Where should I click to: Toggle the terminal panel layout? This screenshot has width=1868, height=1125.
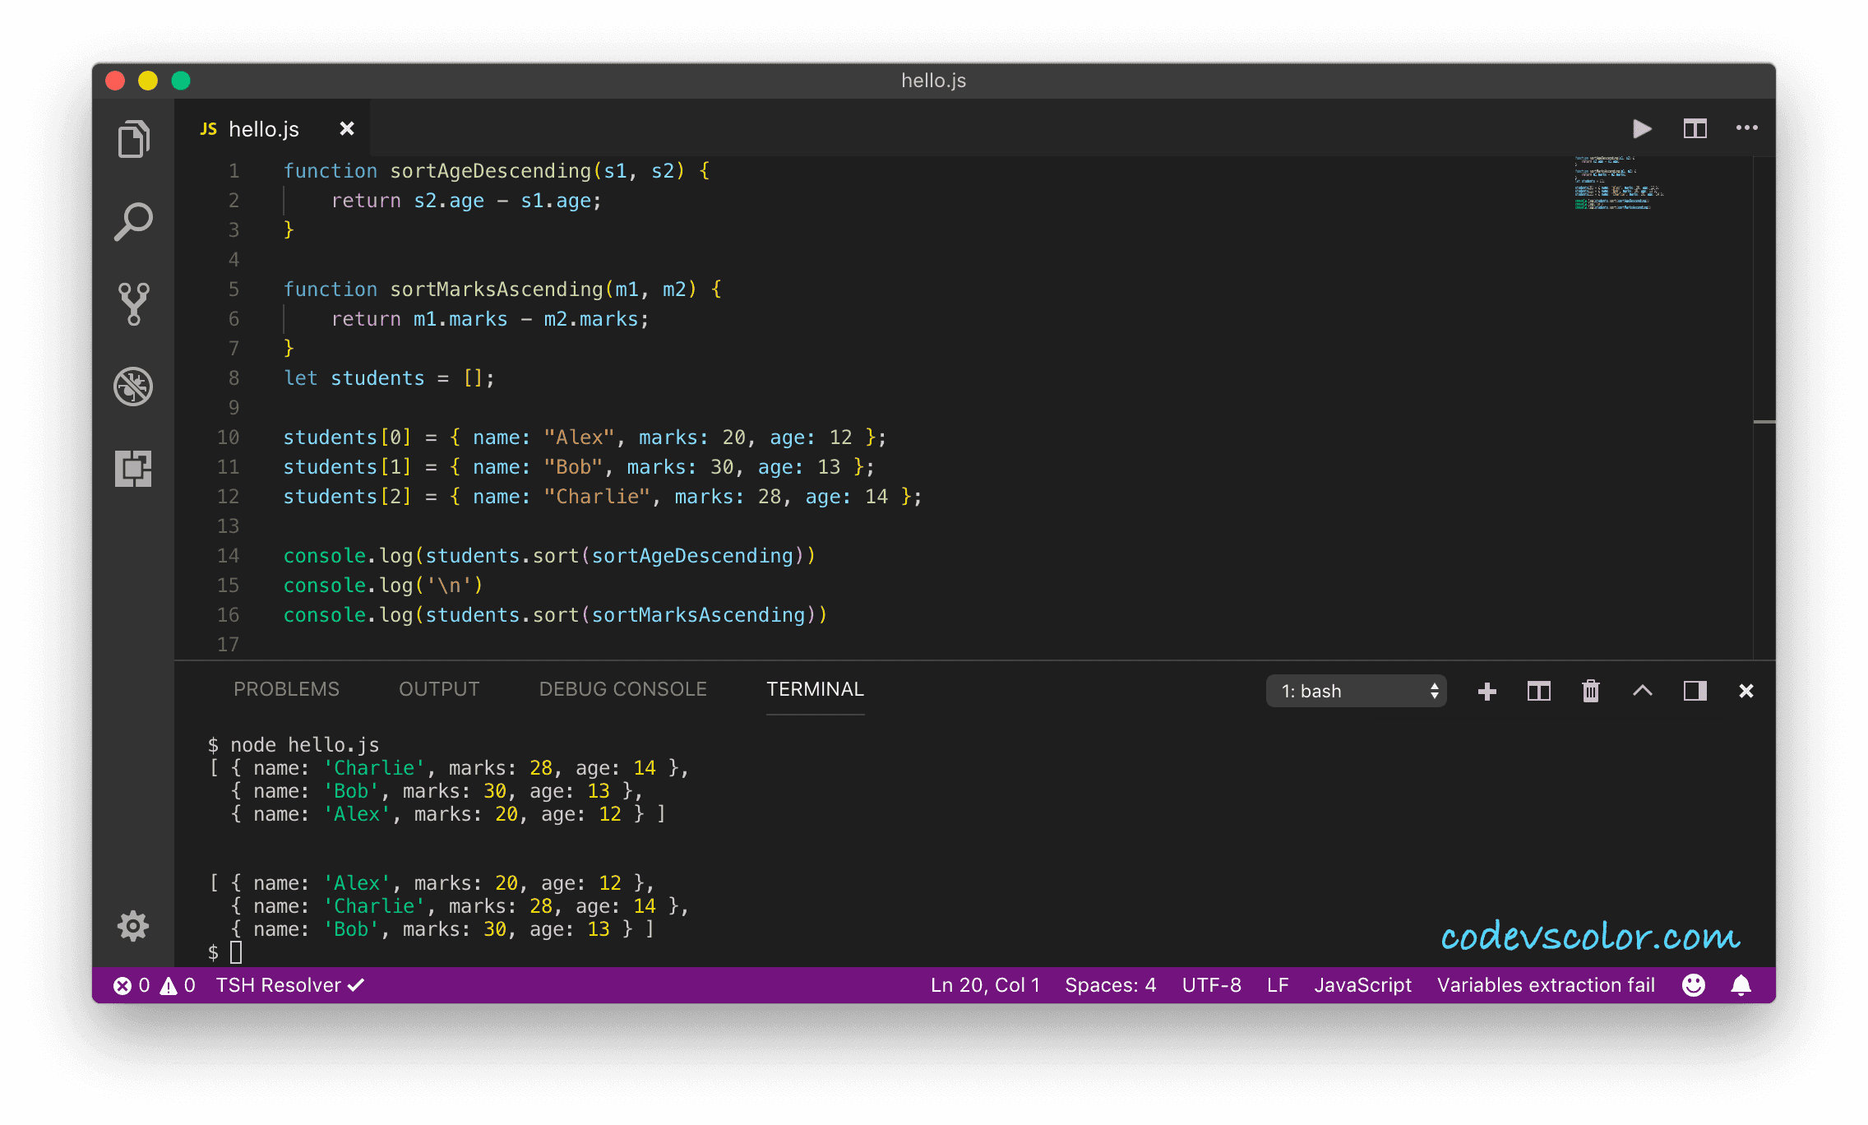pyautogui.click(x=1695, y=691)
